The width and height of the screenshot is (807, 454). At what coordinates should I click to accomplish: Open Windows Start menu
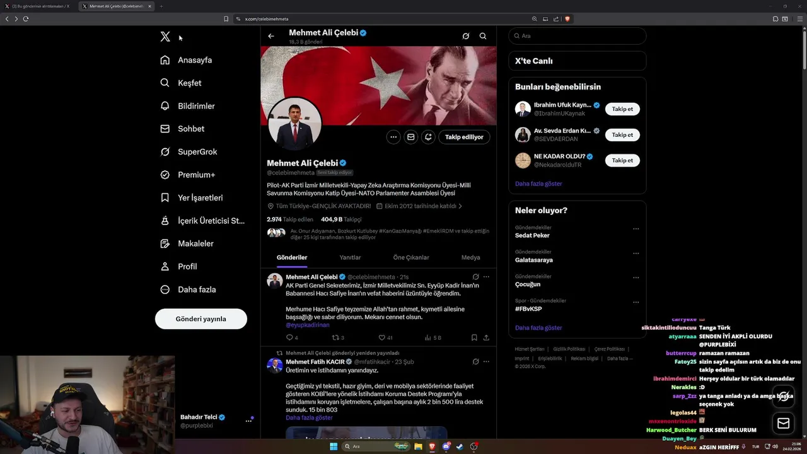pyautogui.click(x=334, y=446)
